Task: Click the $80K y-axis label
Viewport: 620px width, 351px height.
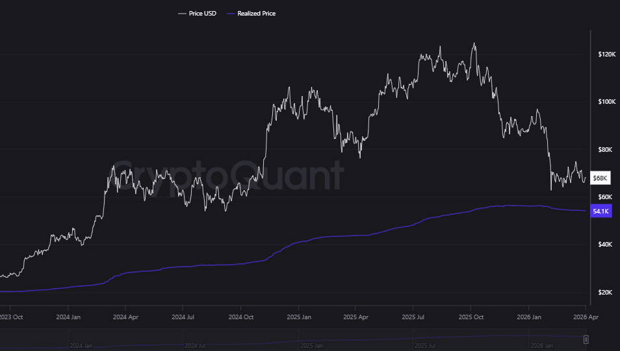Action: click(605, 150)
